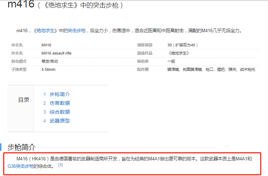Select the 配件槽 field label
The height and width of the screenshot is (176, 268).
coord(143,69)
